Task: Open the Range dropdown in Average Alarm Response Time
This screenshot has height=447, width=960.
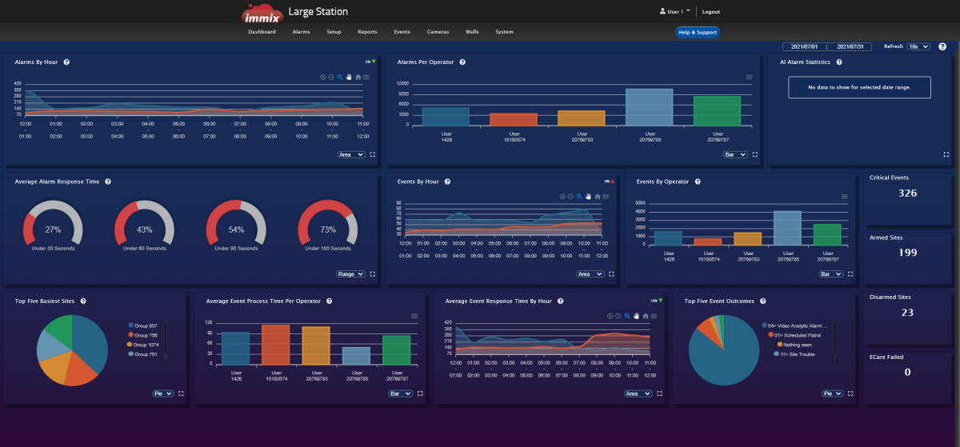Action: coord(350,274)
